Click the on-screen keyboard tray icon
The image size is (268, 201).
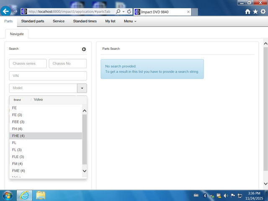coord(196,195)
